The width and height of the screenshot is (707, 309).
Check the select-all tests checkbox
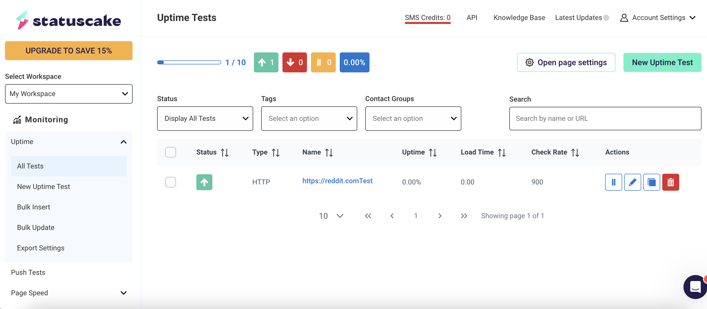171,152
